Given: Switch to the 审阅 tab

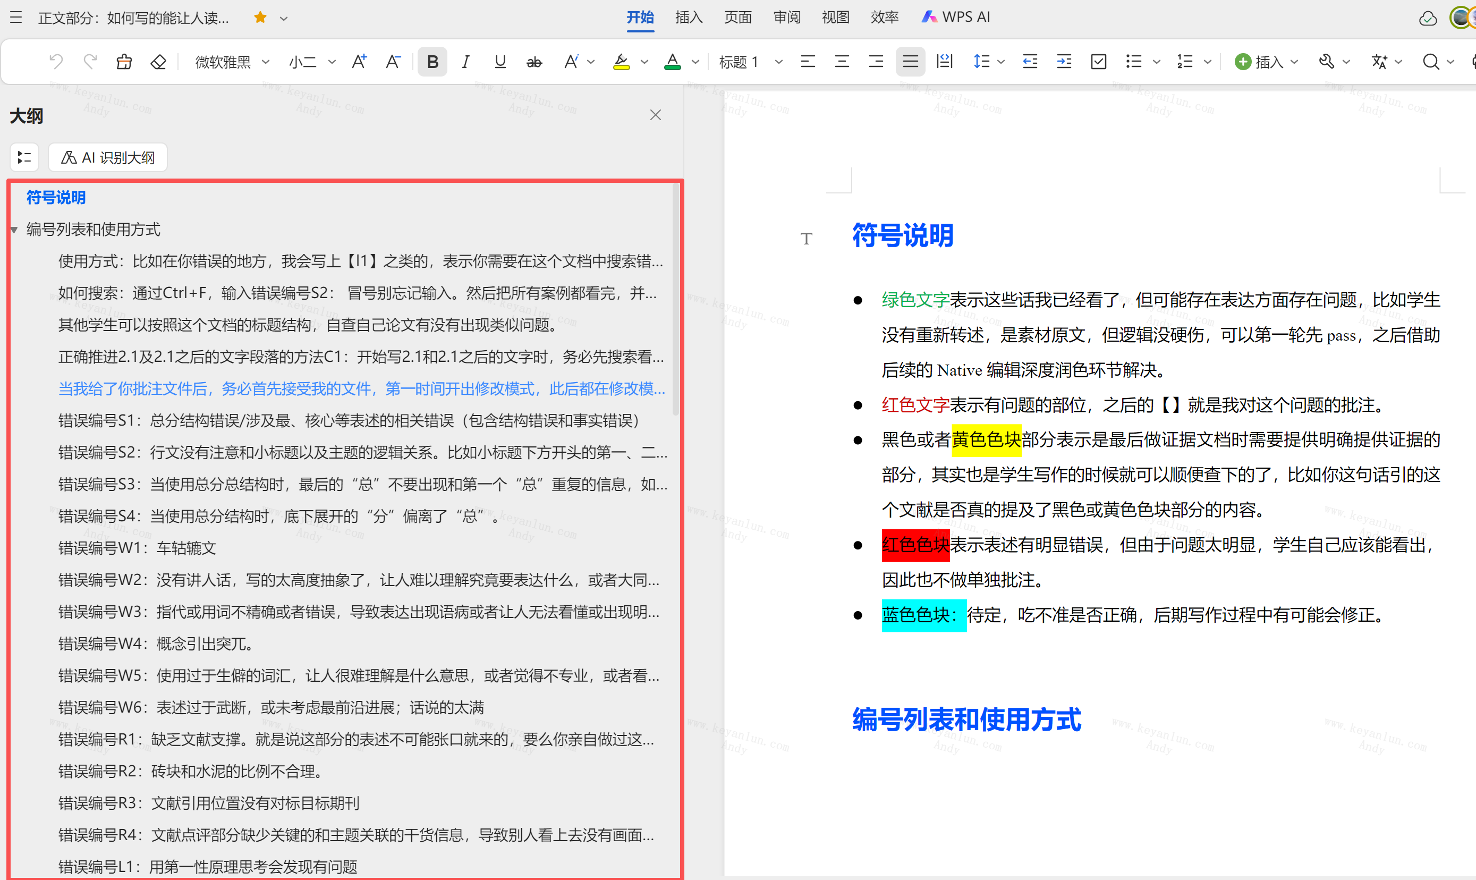Looking at the screenshot, I should pos(786,17).
